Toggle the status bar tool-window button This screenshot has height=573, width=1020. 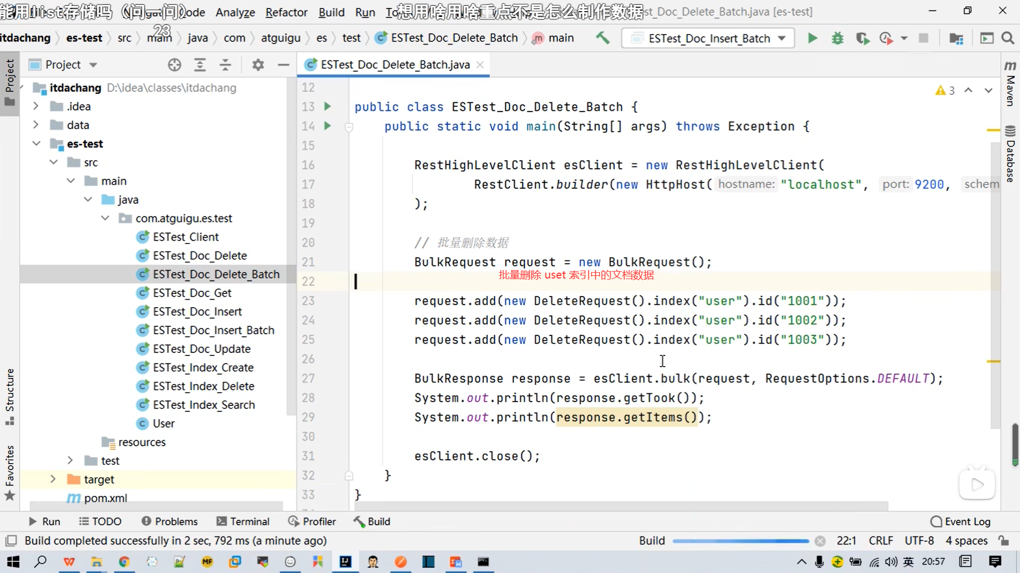point(11,541)
